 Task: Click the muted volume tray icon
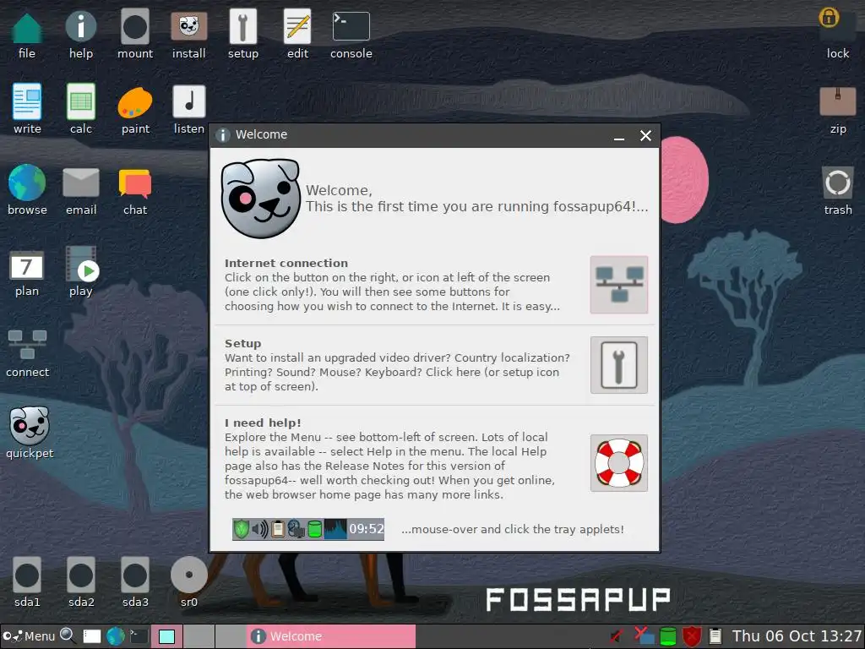617,636
